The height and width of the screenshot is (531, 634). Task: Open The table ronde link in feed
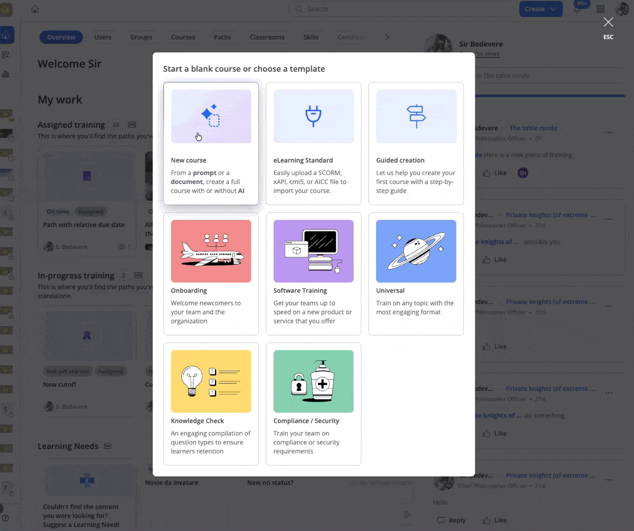point(533,128)
